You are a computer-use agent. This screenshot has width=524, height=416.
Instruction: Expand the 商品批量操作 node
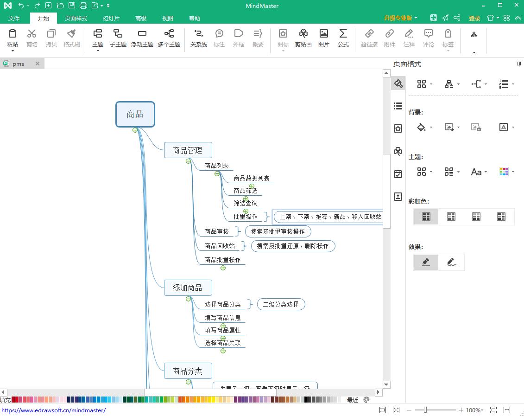pos(223,268)
